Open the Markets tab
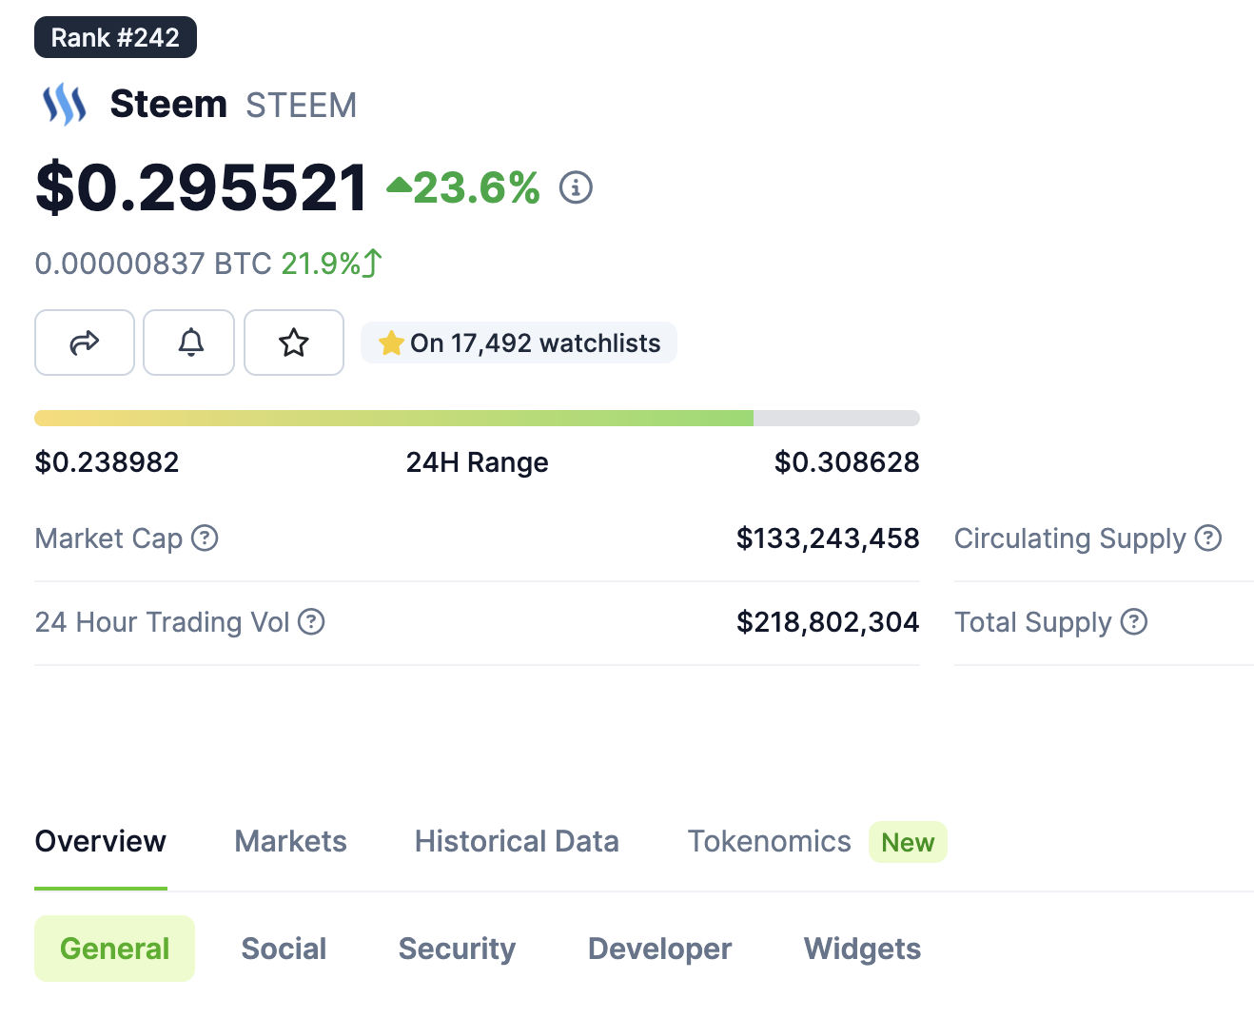 pos(291,841)
